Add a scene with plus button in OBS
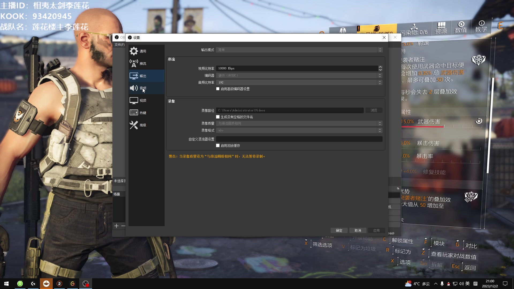Screen dimensions: 514x289 pyautogui.click(x=116, y=226)
